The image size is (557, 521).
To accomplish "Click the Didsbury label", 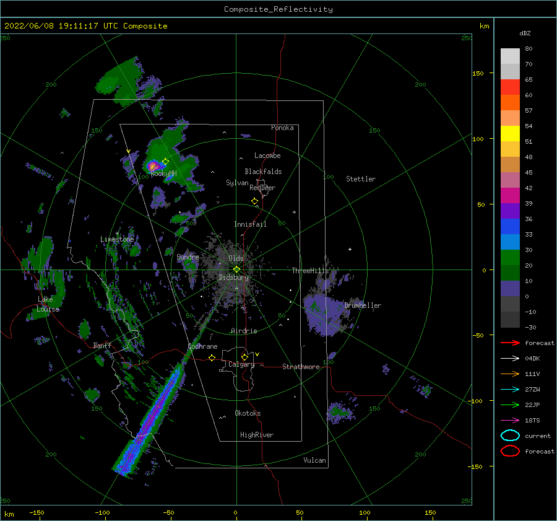I will [233, 278].
